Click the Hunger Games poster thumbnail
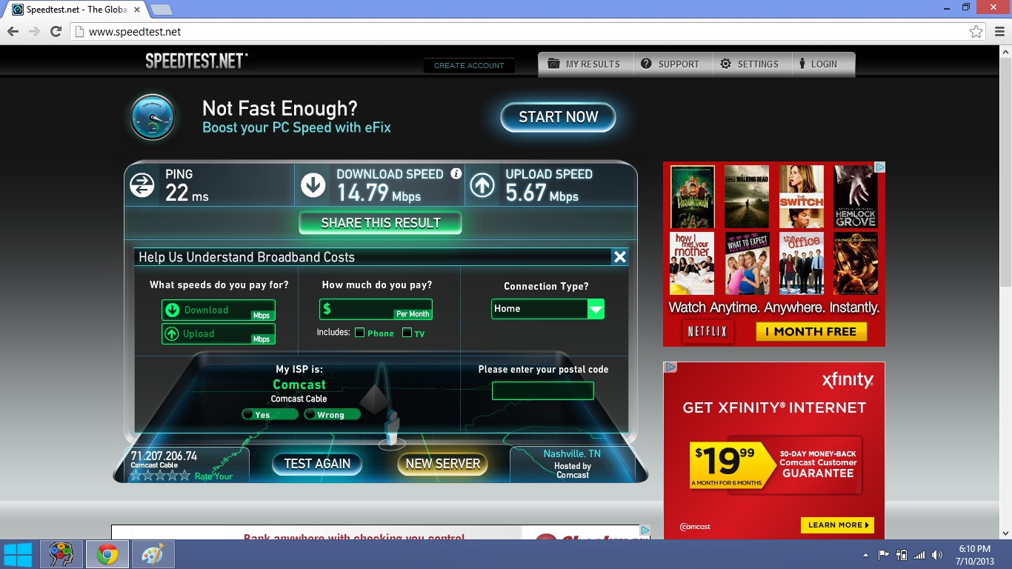This screenshot has height=569, width=1012. pyautogui.click(x=856, y=263)
